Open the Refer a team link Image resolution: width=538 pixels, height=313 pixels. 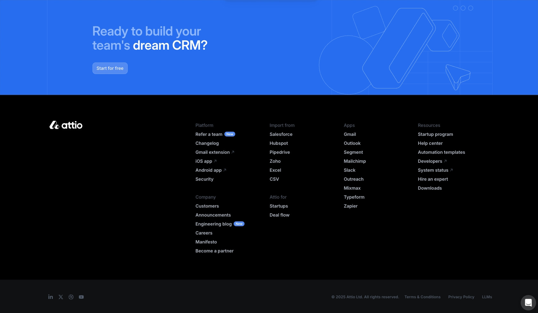[209, 134]
